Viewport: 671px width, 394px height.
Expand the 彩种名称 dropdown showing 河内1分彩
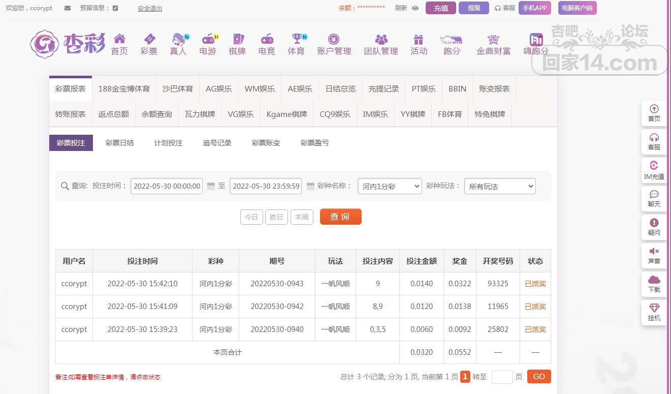tap(390, 187)
